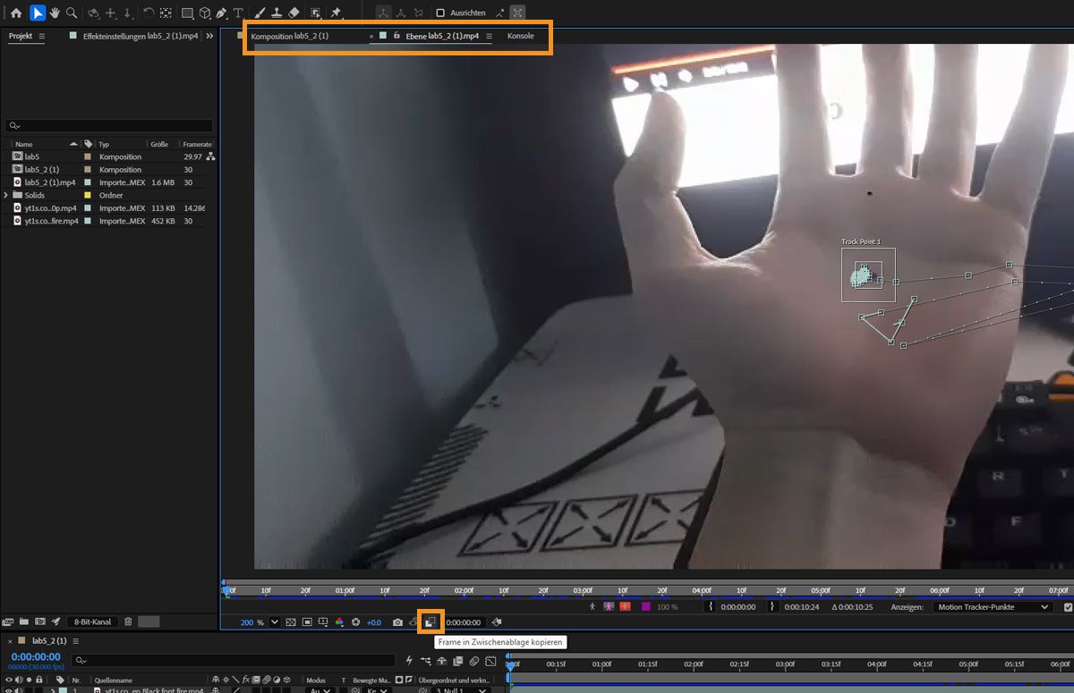Switch to the Konsole tab
Image resolution: width=1074 pixels, height=693 pixels.
pyautogui.click(x=521, y=36)
